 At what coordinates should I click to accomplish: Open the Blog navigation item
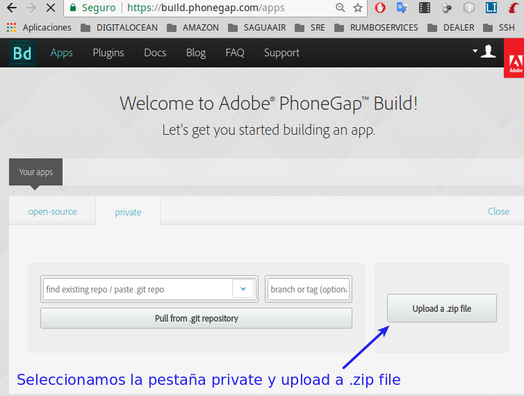[x=196, y=53]
